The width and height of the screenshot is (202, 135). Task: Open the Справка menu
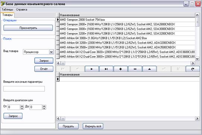pyautogui.click(x=22, y=10)
